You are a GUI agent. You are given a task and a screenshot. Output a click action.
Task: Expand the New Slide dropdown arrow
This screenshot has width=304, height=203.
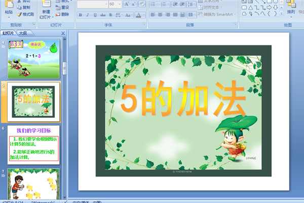point(53,17)
